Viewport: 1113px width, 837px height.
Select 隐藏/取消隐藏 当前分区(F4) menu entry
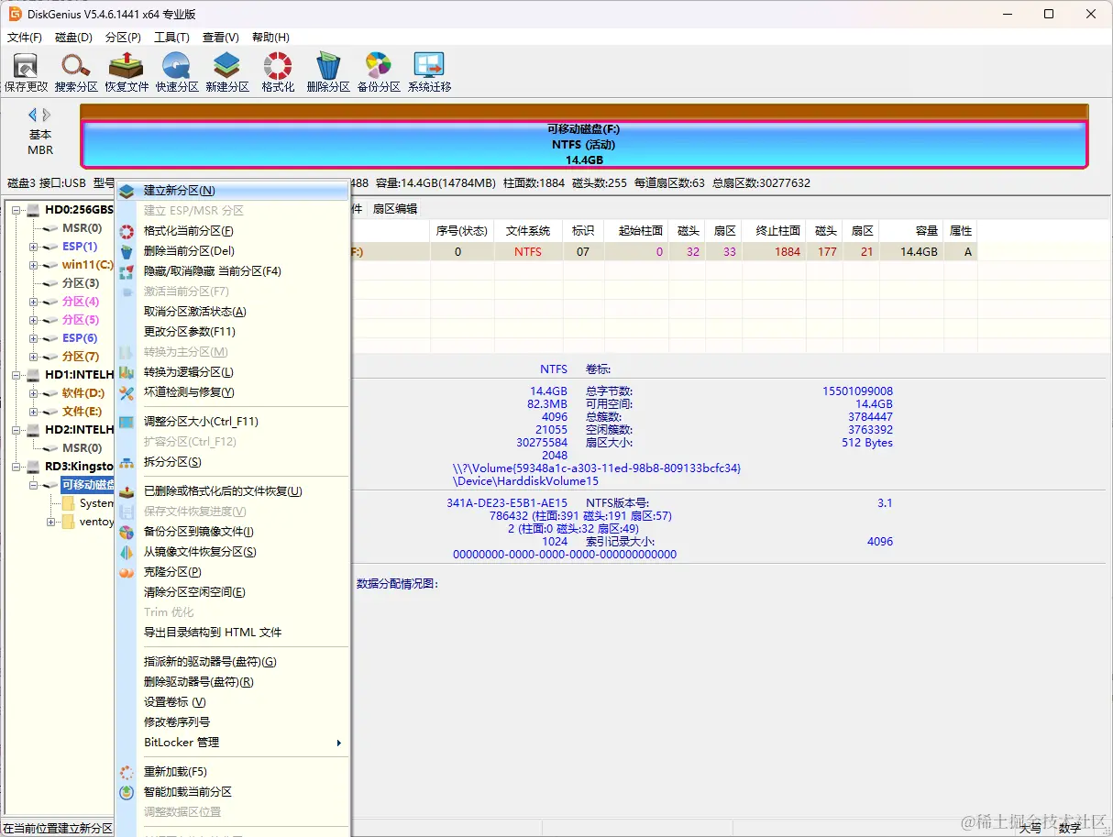(232, 271)
